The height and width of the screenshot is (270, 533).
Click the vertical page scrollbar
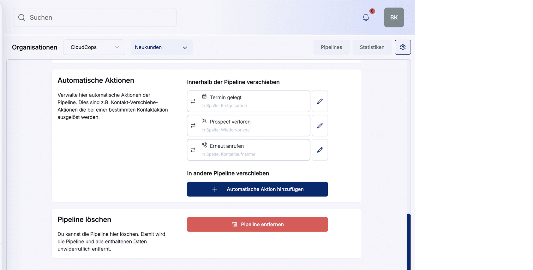(x=409, y=241)
